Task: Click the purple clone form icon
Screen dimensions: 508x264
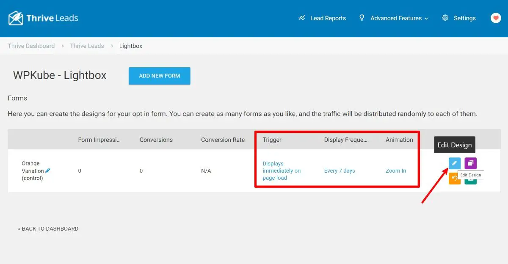Action: tap(470, 163)
